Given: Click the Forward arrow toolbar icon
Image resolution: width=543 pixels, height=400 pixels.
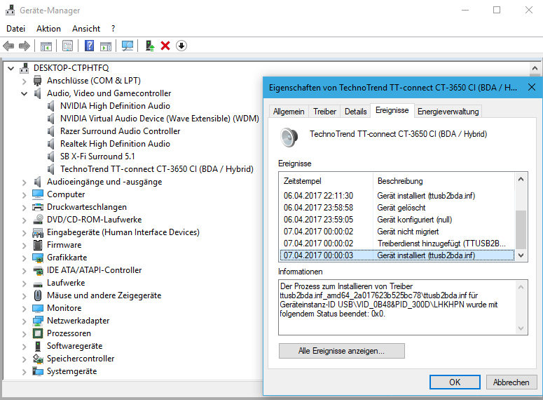Looking at the screenshot, I should coord(25,46).
